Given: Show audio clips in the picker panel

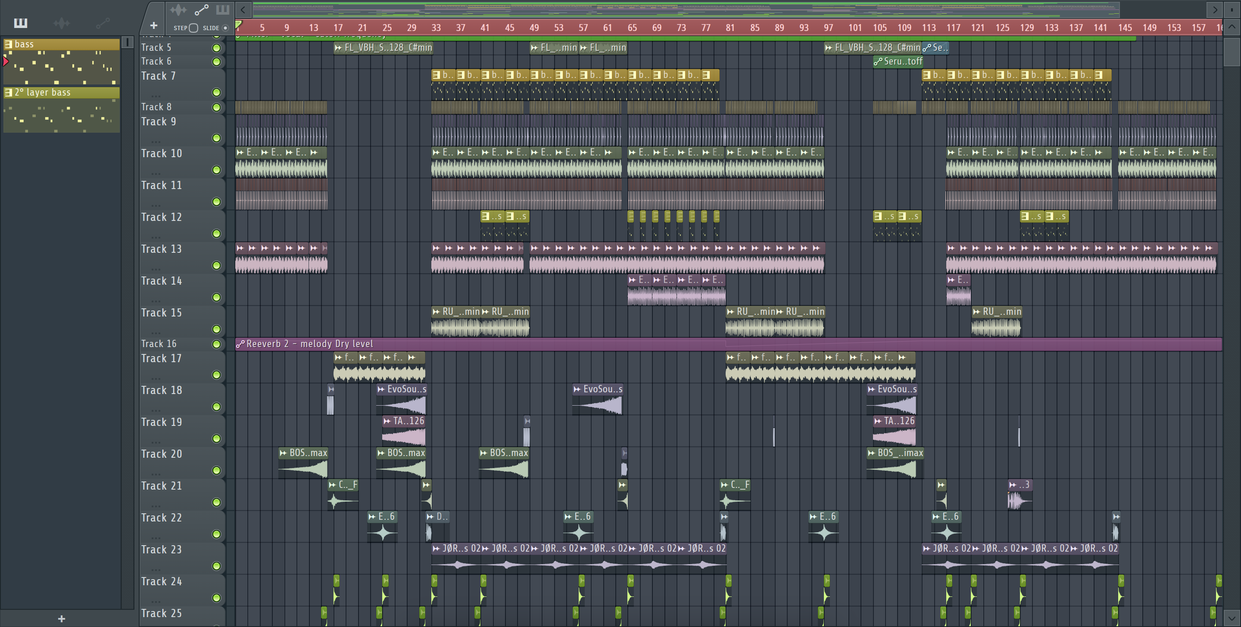Looking at the screenshot, I should [62, 23].
